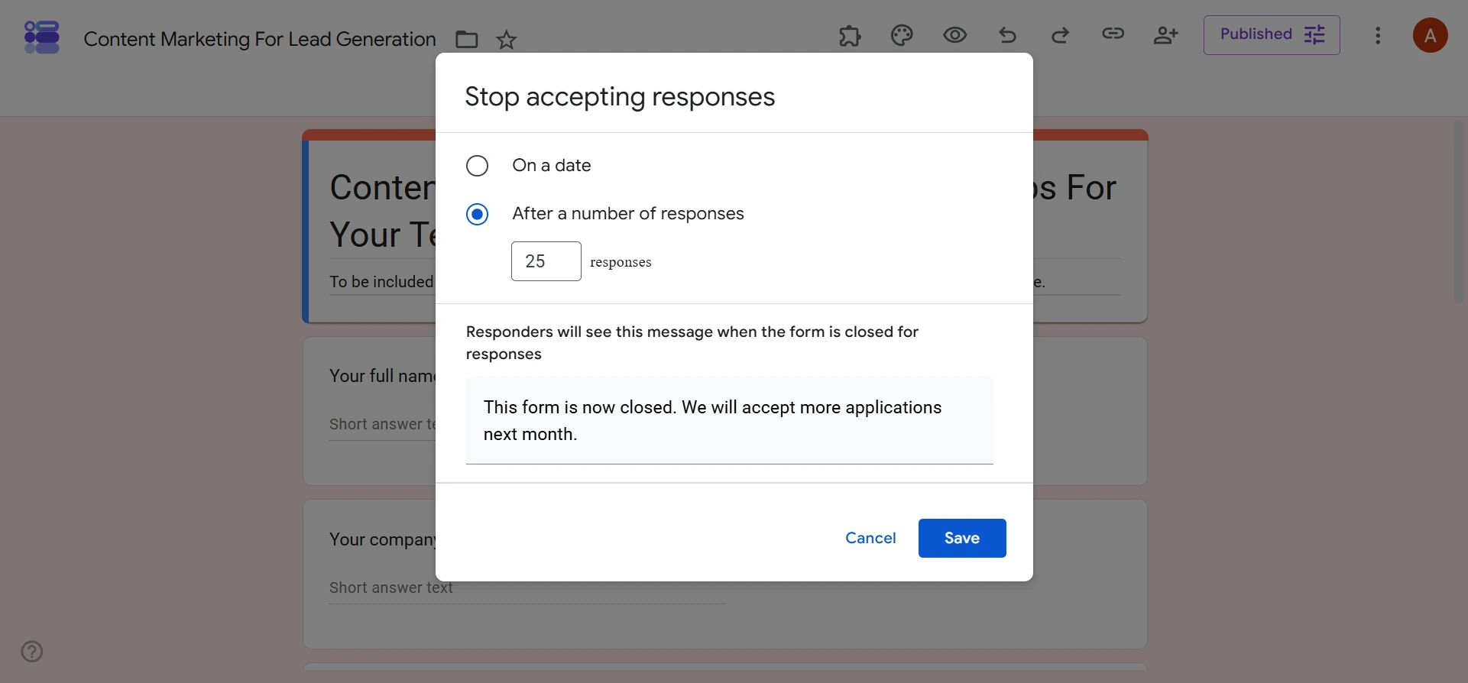Edit the closed form message text box

730,420
